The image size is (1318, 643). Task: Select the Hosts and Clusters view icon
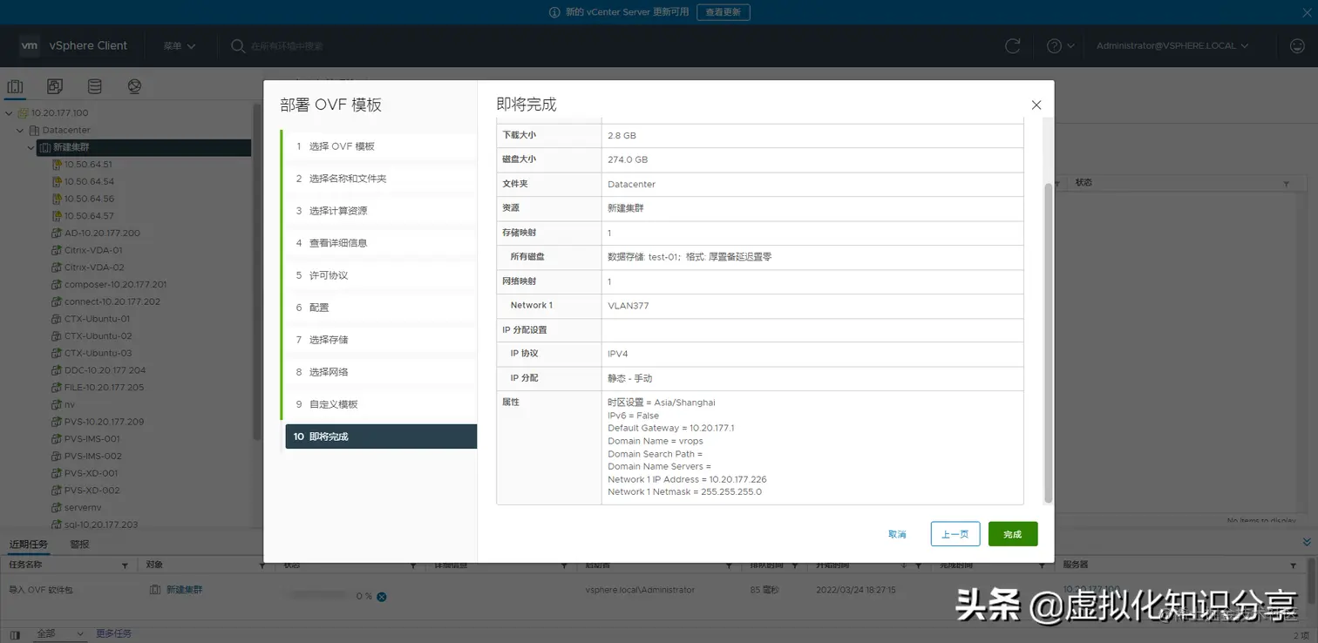coord(13,85)
